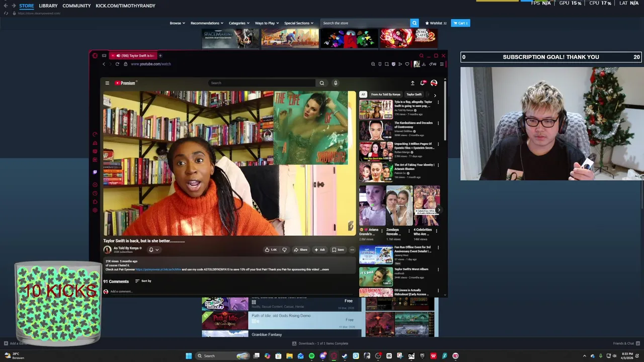Dislike the Taylor Swift video
This screenshot has height=362, width=644.
click(284, 249)
